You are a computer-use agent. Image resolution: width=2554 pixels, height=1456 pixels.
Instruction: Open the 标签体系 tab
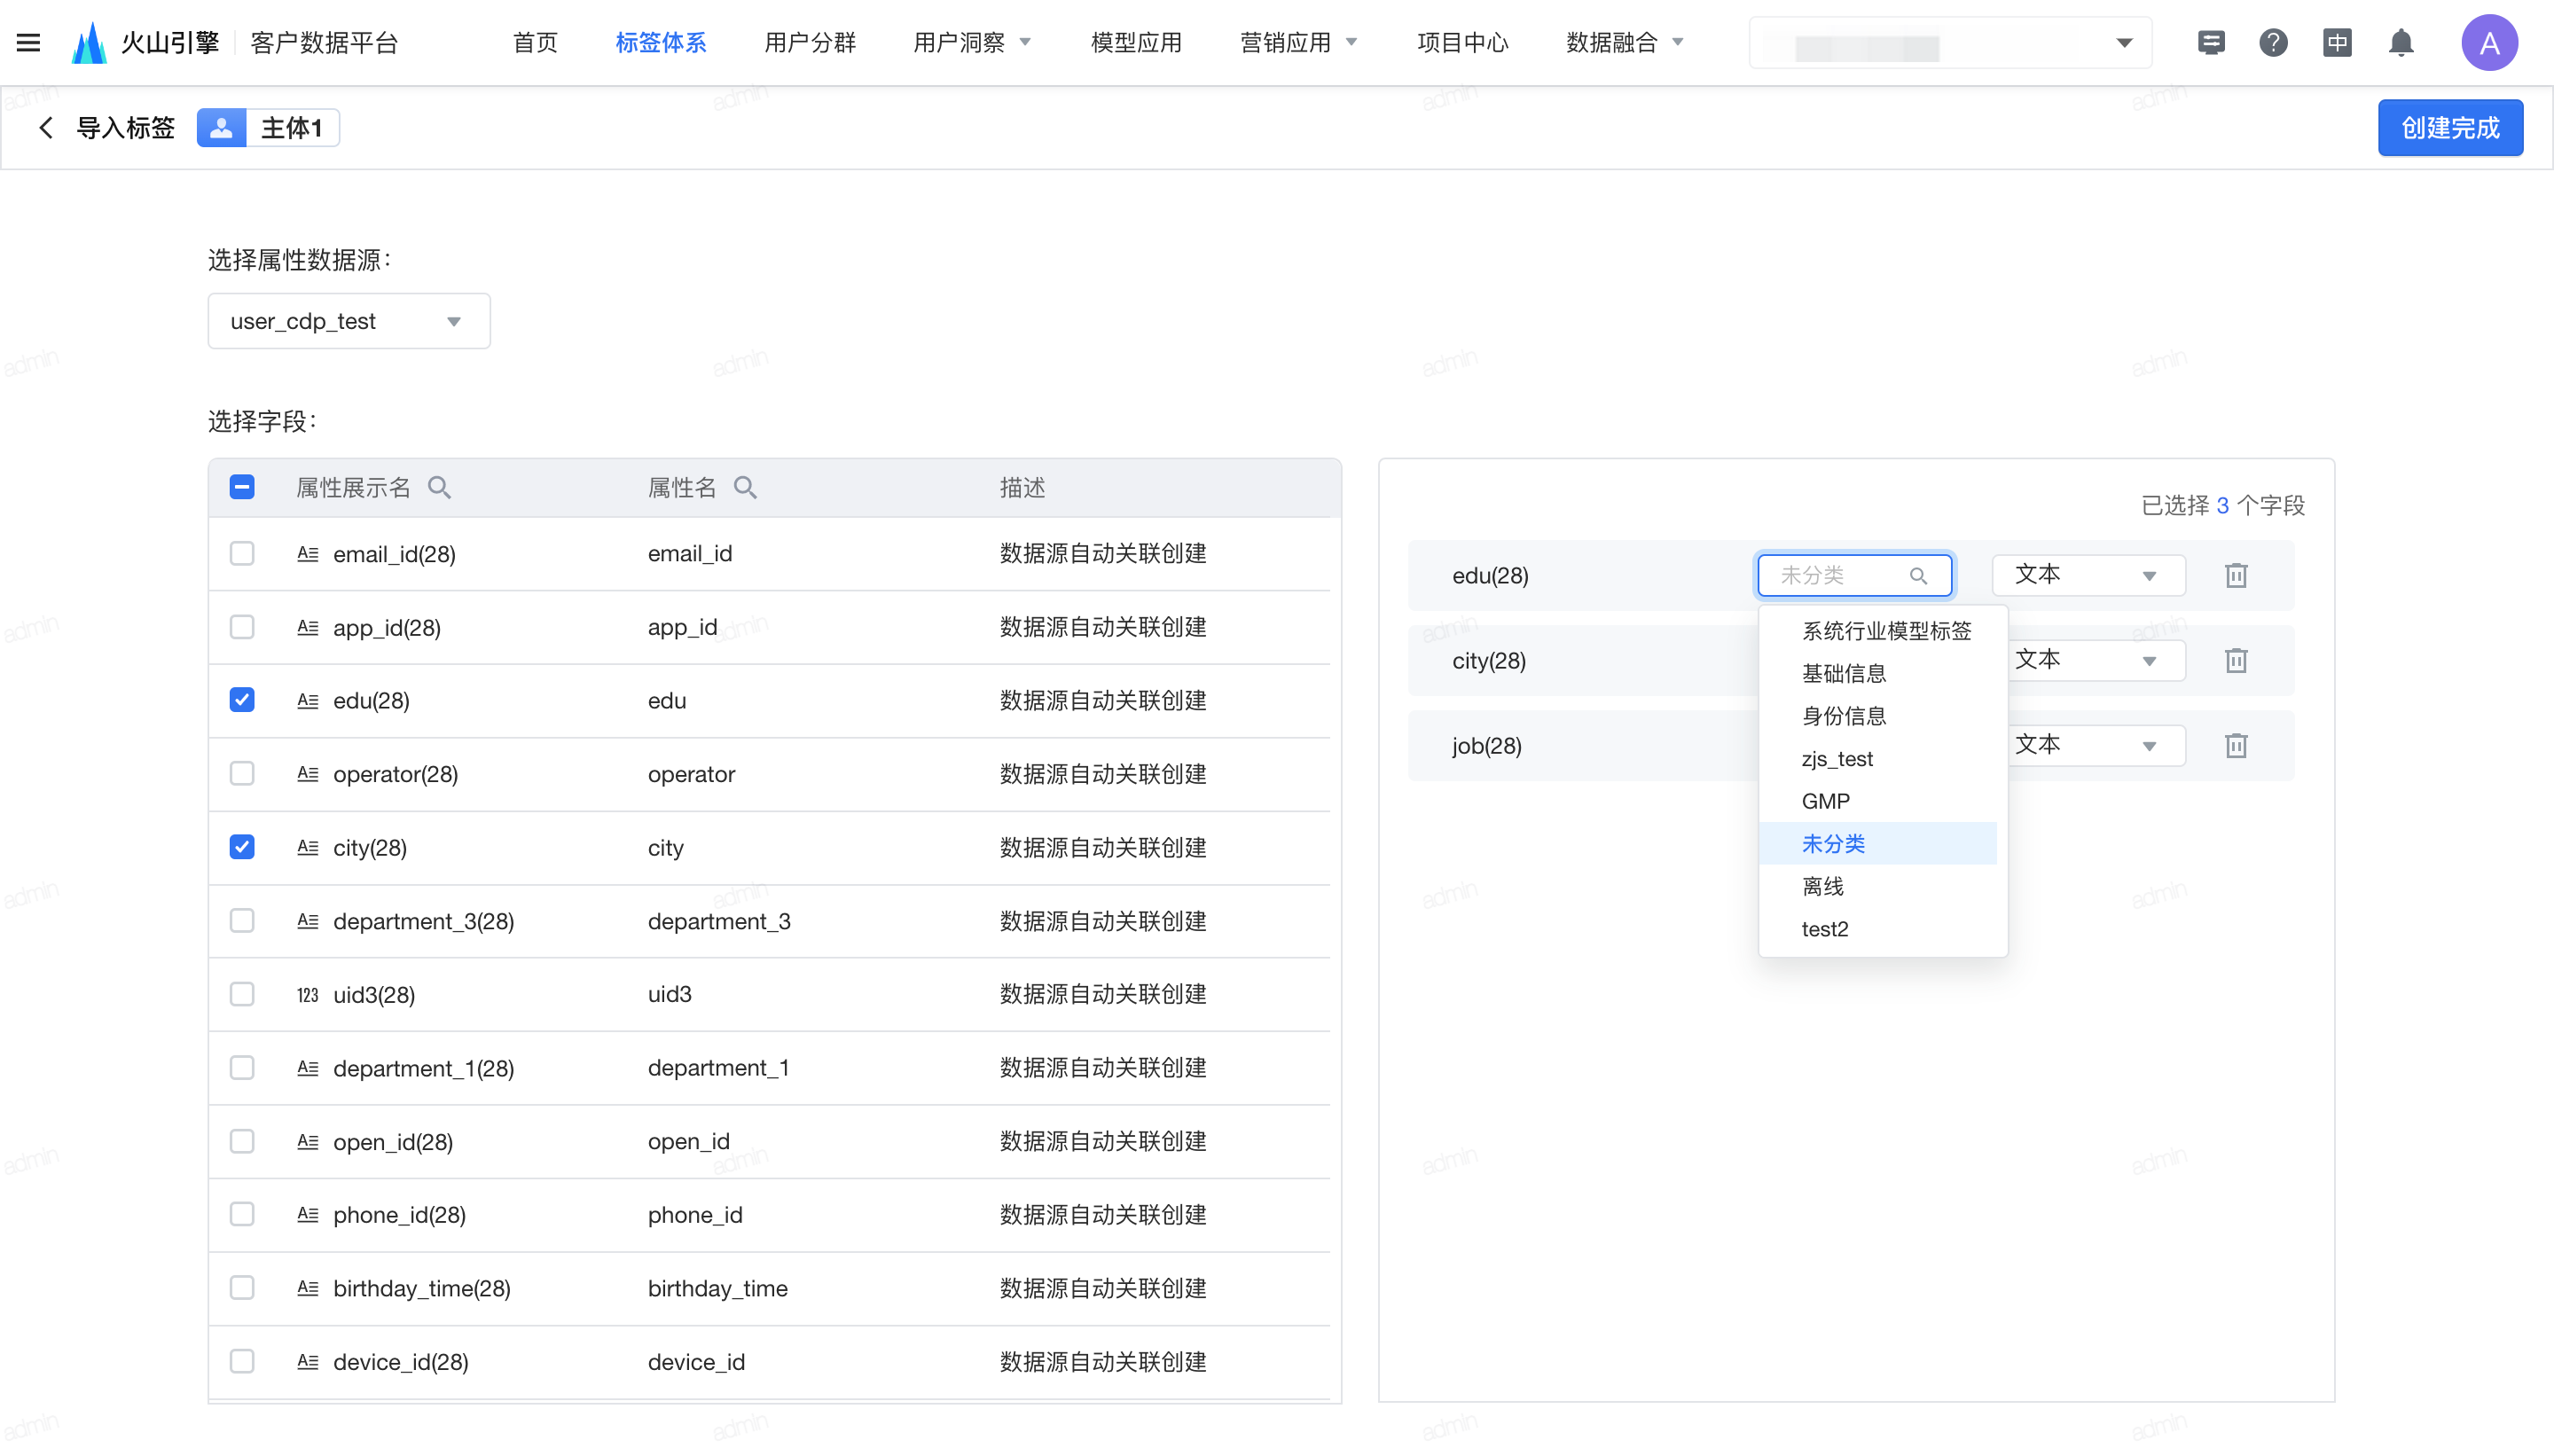tap(661, 42)
